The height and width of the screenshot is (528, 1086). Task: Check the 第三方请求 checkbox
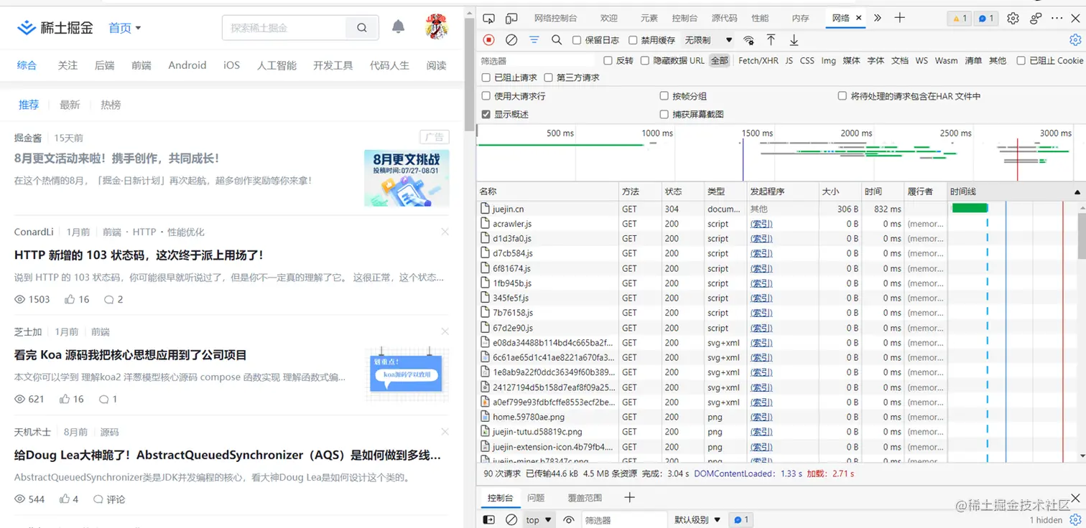coord(549,77)
